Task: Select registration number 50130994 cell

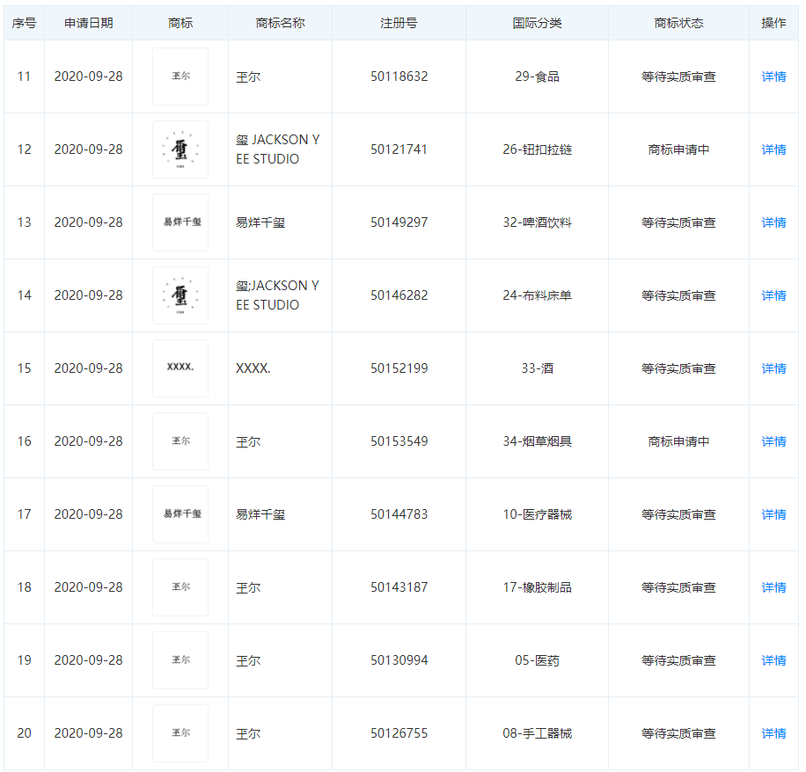Action: tap(399, 660)
